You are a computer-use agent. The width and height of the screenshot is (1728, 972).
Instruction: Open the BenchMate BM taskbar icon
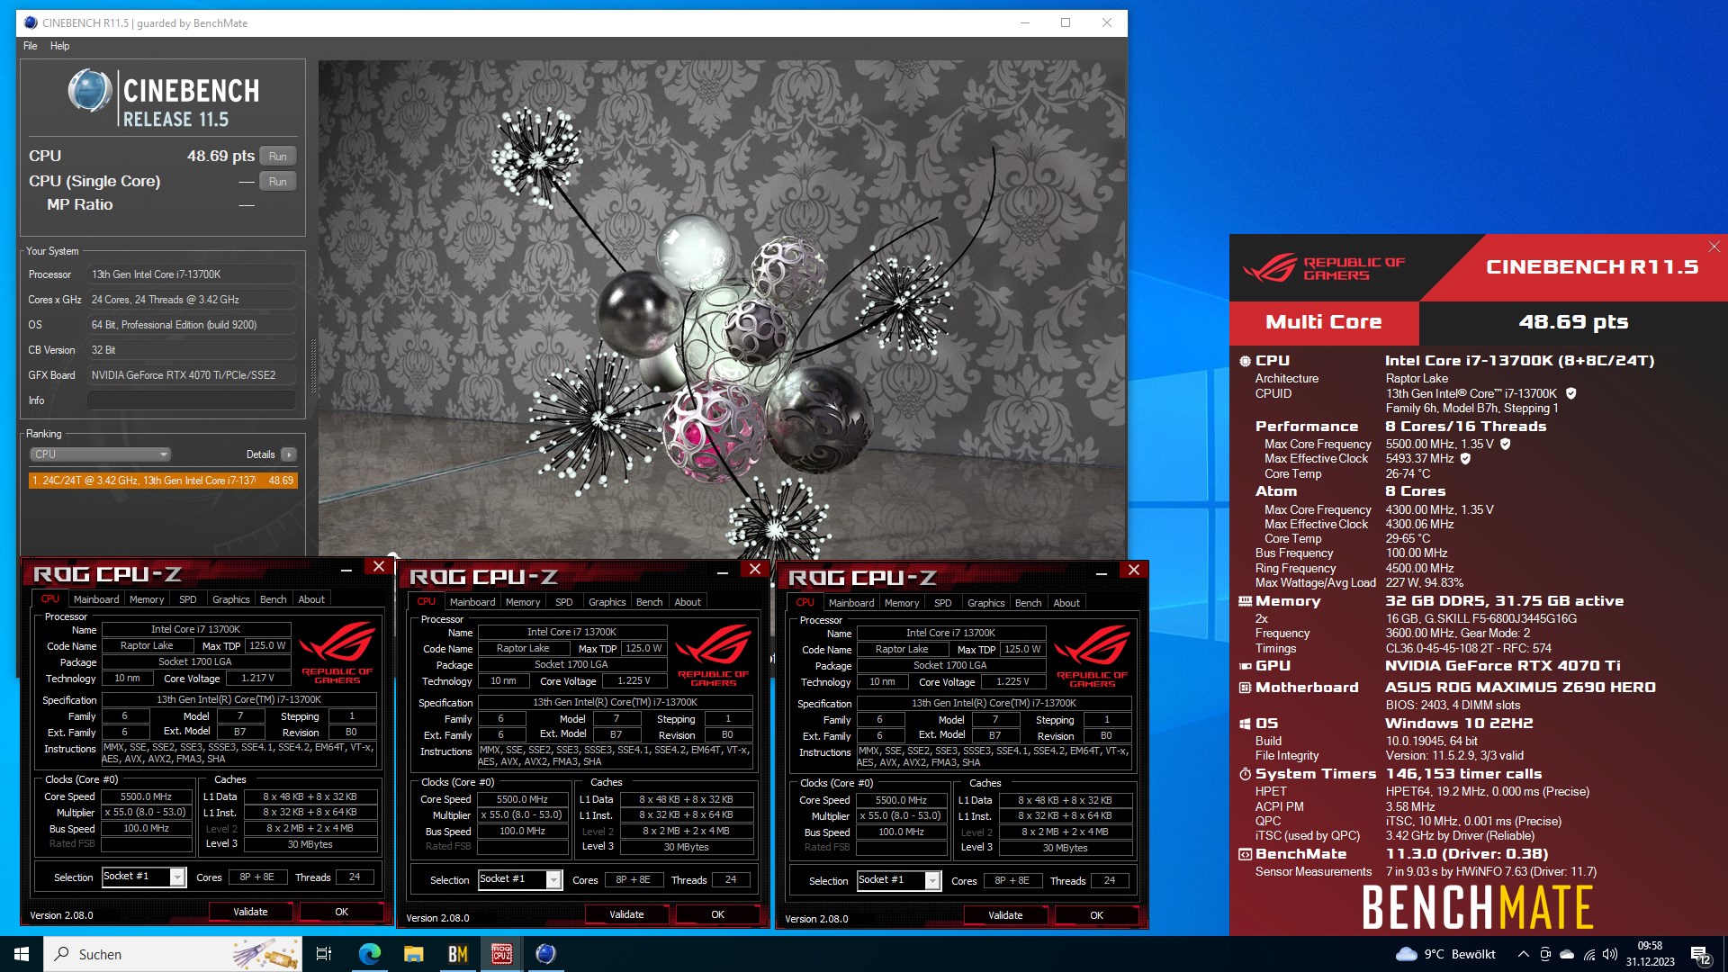click(x=457, y=954)
